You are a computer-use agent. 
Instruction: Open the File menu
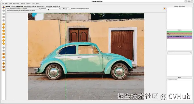(2, 4)
